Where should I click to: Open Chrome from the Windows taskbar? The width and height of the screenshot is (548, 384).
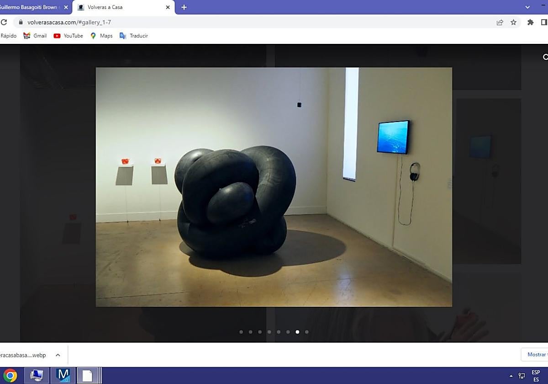tap(10, 375)
